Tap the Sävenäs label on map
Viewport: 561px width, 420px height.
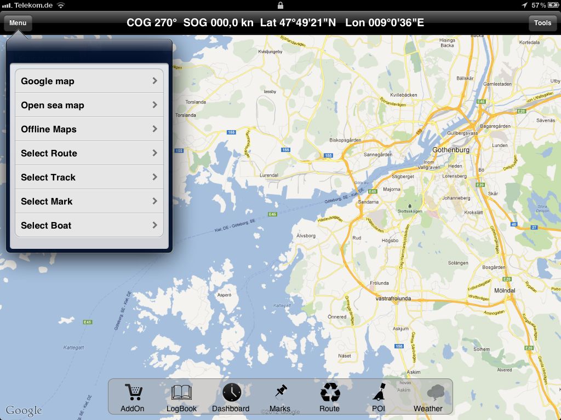546,120
